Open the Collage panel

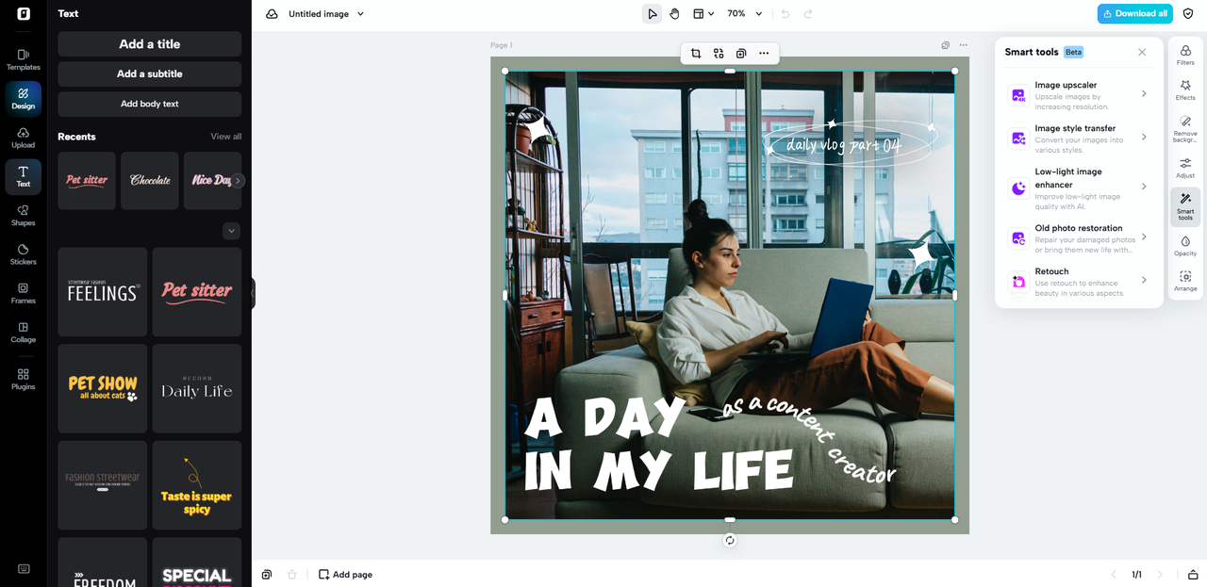pyautogui.click(x=24, y=332)
